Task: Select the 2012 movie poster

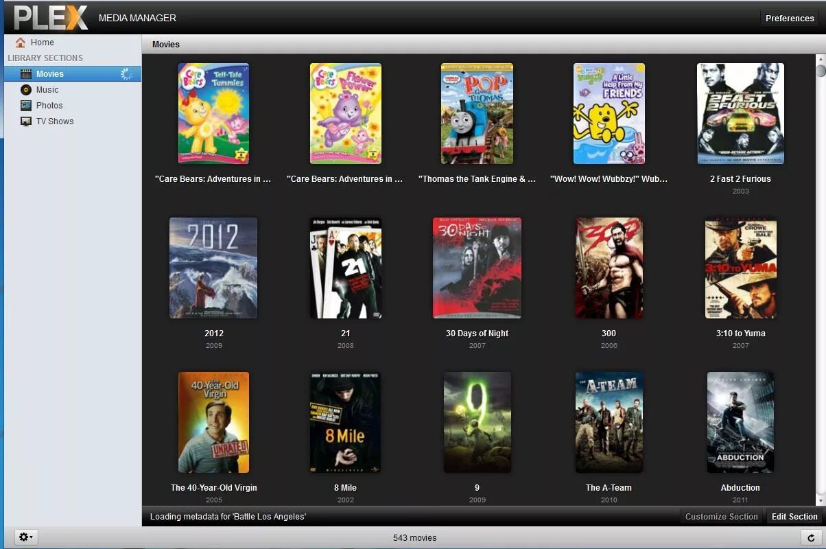Action: 213,268
